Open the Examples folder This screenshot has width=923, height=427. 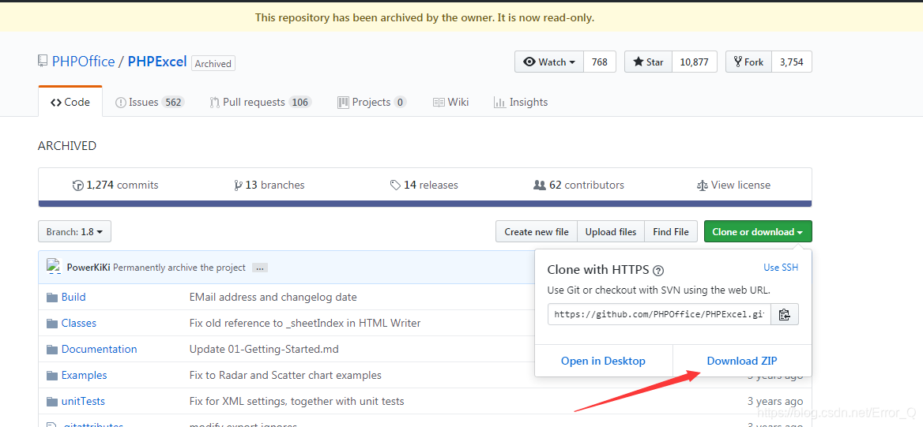(x=85, y=375)
